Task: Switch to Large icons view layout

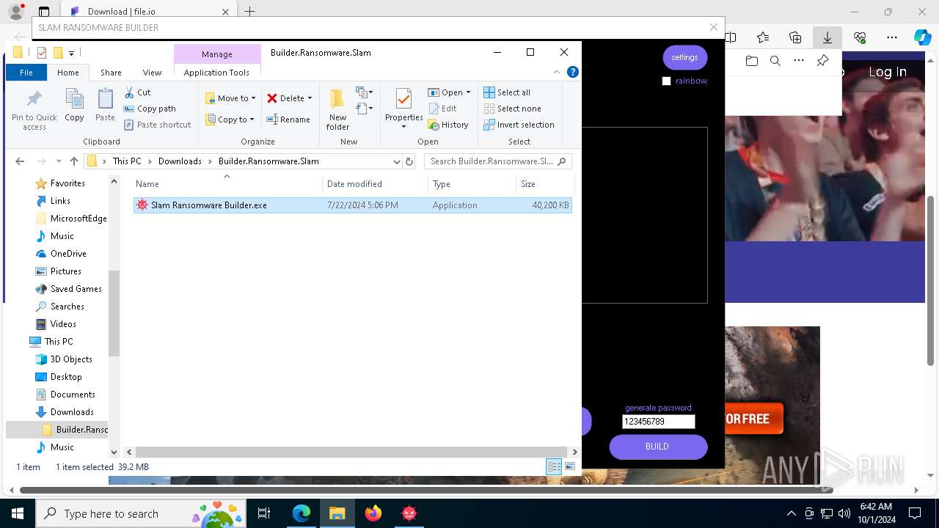Action: point(570,467)
